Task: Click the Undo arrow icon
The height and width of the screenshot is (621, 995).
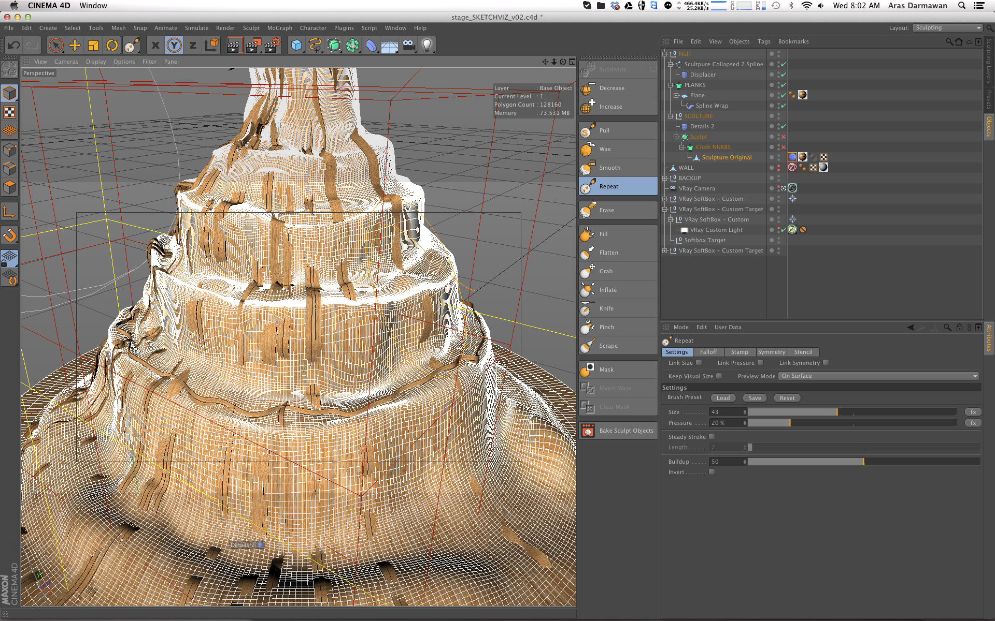Action: click(13, 46)
